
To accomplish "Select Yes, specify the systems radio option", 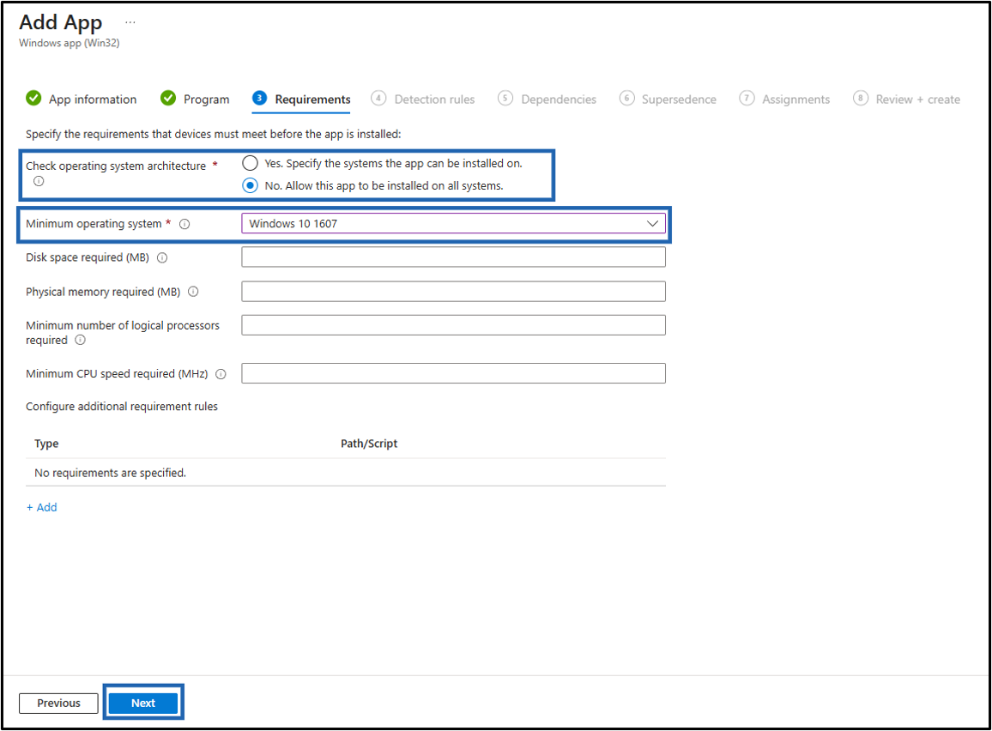I will pos(250,163).
